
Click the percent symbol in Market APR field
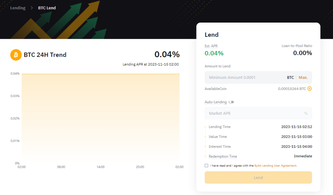click(x=307, y=113)
